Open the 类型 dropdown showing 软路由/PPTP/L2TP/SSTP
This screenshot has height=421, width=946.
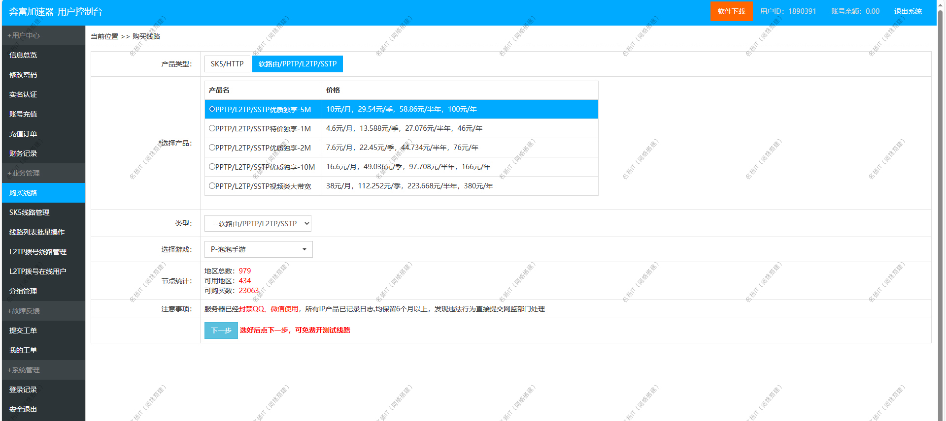click(258, 223)
